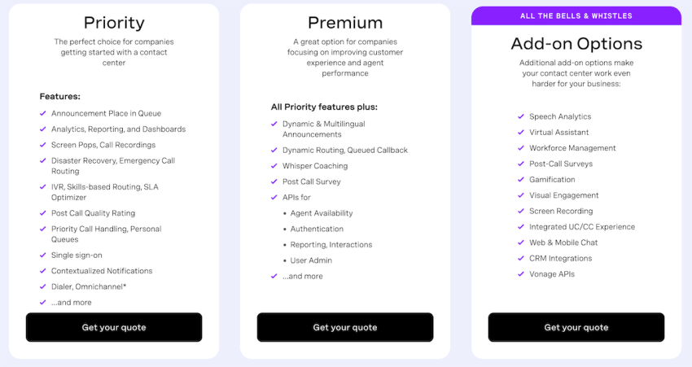Viewport: 692px width, 367px height.
Task: Click the checkmark next to Dialer, Omnichannel
Action: pos(43,286)
